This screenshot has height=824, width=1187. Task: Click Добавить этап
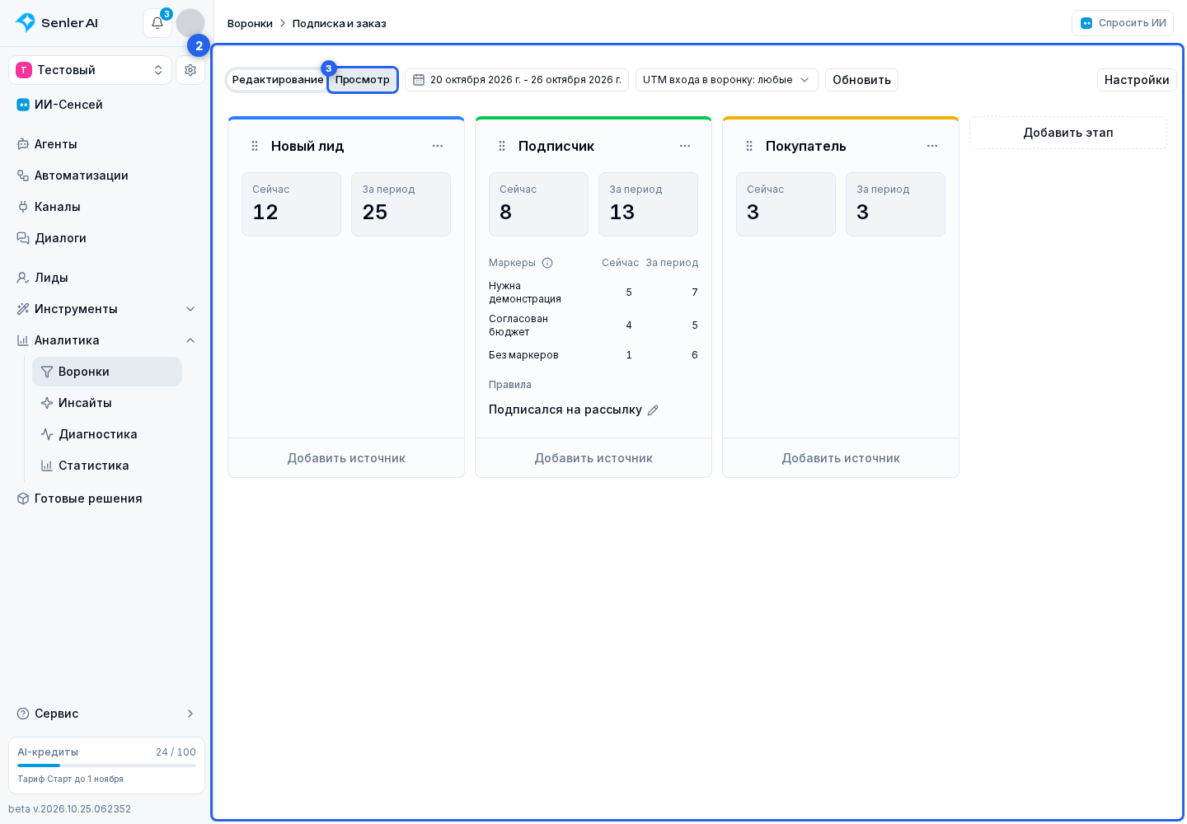click(1068, 133)
